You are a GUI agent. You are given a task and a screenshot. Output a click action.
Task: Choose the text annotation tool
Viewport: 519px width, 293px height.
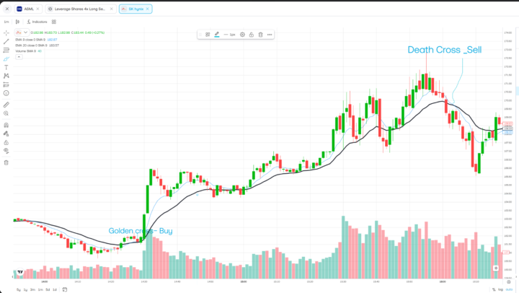(x=6, y=67)
